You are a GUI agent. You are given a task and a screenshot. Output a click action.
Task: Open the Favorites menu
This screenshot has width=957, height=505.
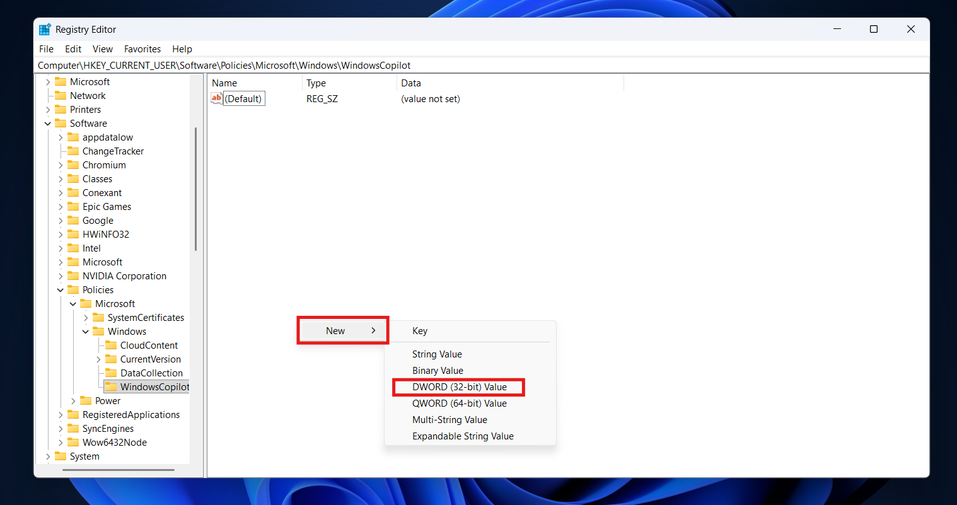pos(142,49)
